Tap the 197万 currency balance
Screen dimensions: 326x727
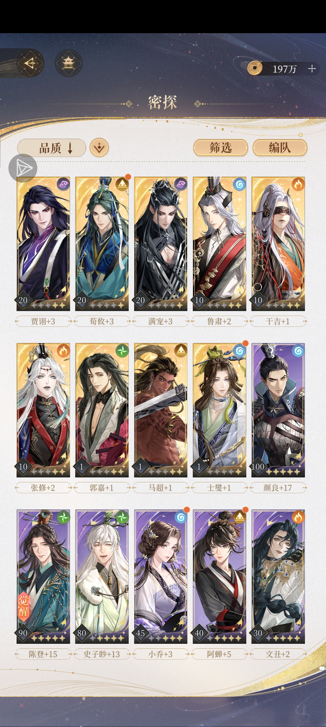pyautogui.click(x=284, y=69)
